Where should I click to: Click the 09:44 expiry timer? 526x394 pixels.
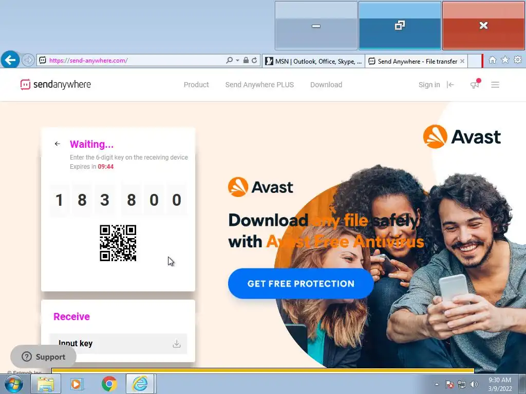tap(106, 167)
